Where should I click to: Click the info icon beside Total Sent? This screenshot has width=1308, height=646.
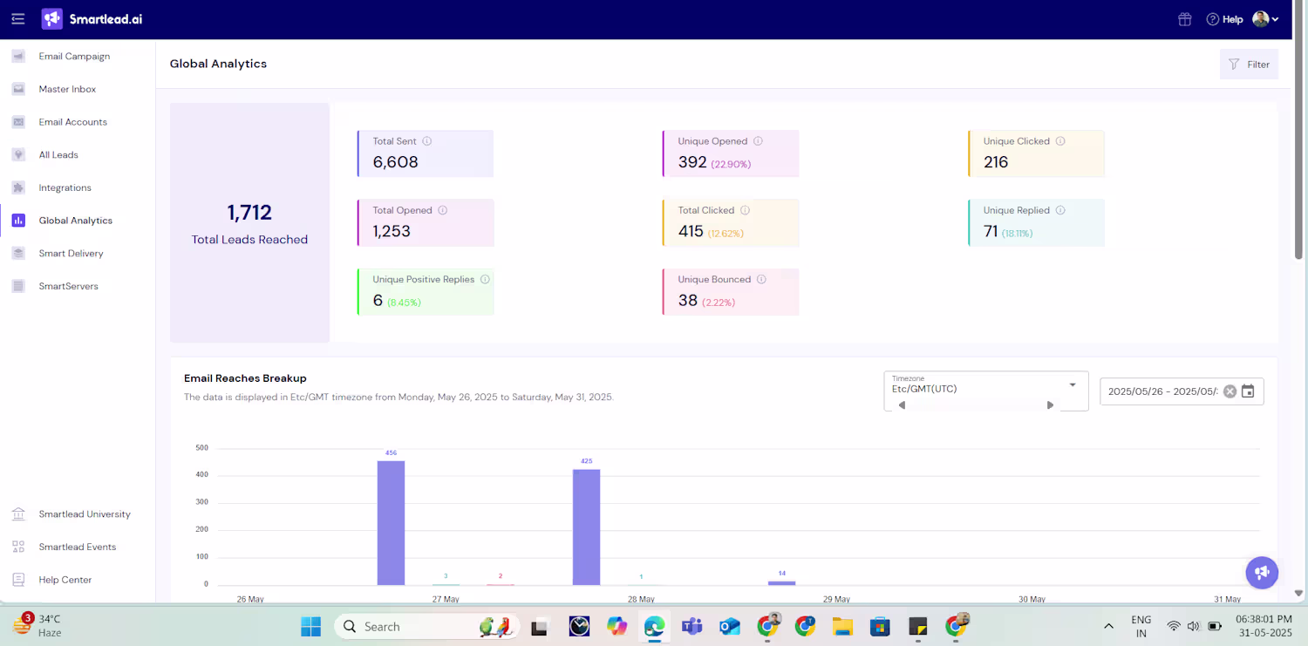coord(427,141)
